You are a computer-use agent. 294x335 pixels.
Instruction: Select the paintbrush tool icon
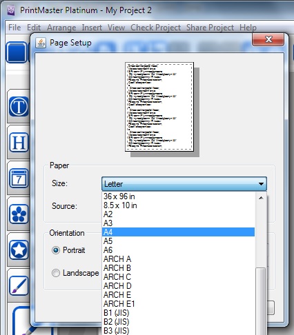[19, 286]
